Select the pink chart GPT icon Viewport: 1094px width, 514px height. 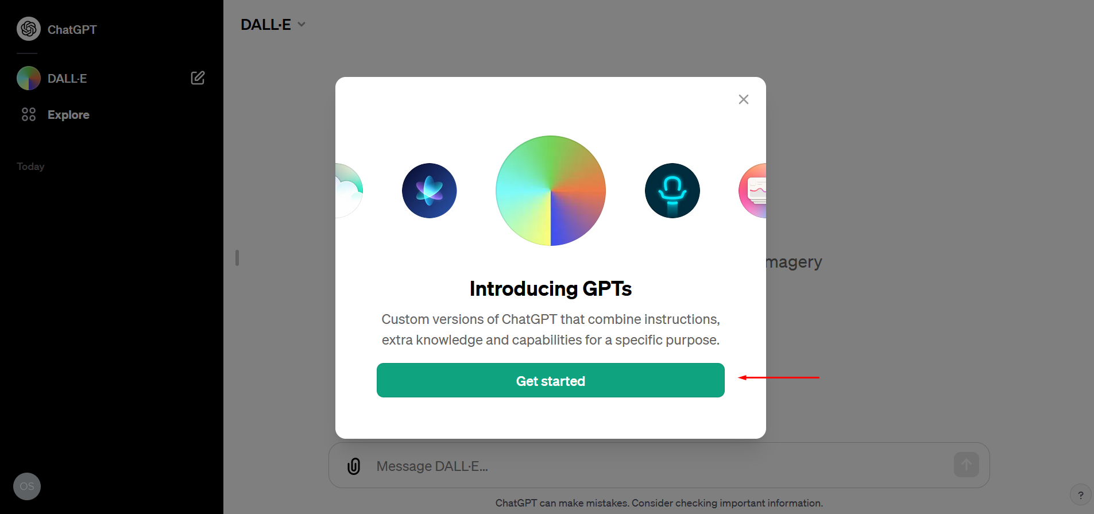coord(753,191)
